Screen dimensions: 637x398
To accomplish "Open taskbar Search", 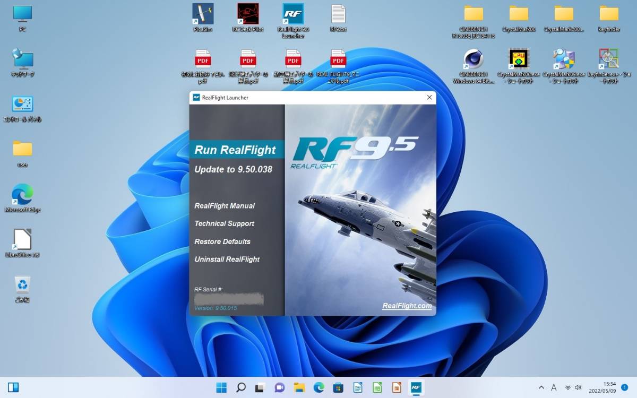I will 241,387.
